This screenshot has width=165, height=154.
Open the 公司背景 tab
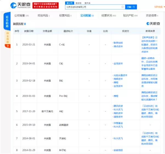coord(22,16)
